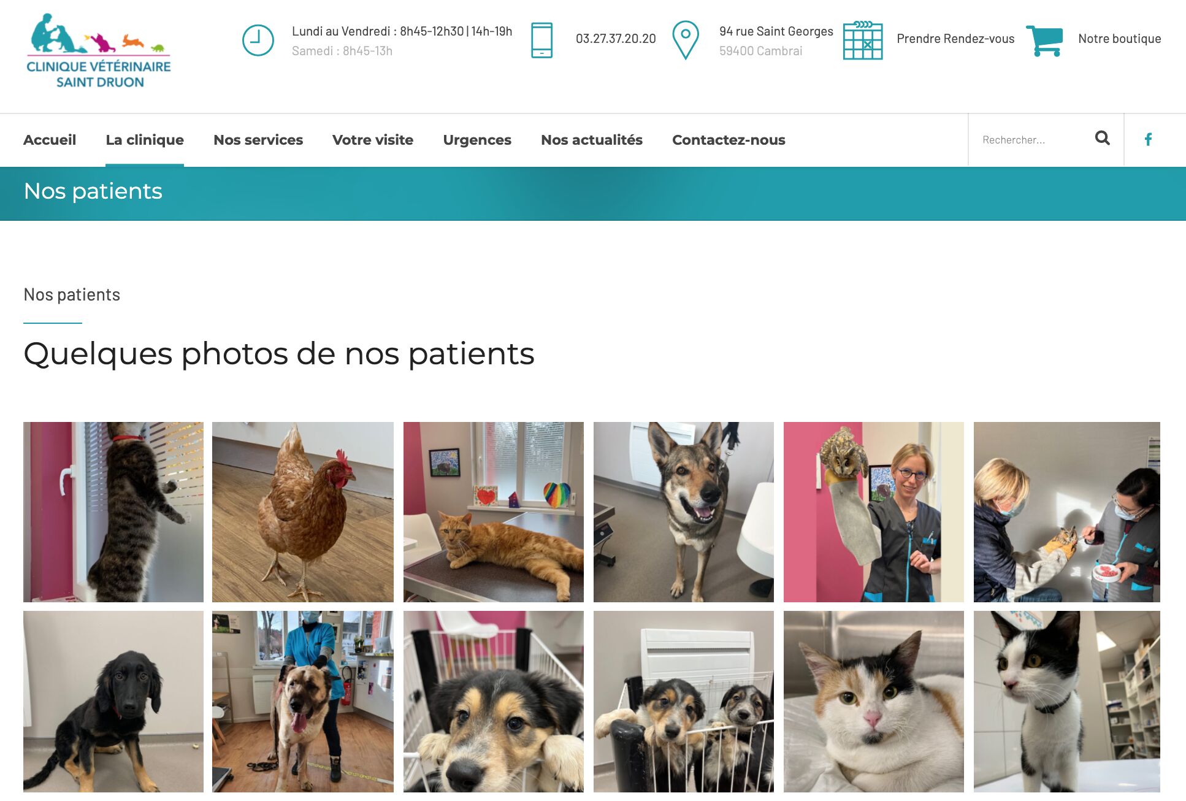Click the magnifying glass search icon
1186x801 pixels.
click(1102, 139)
